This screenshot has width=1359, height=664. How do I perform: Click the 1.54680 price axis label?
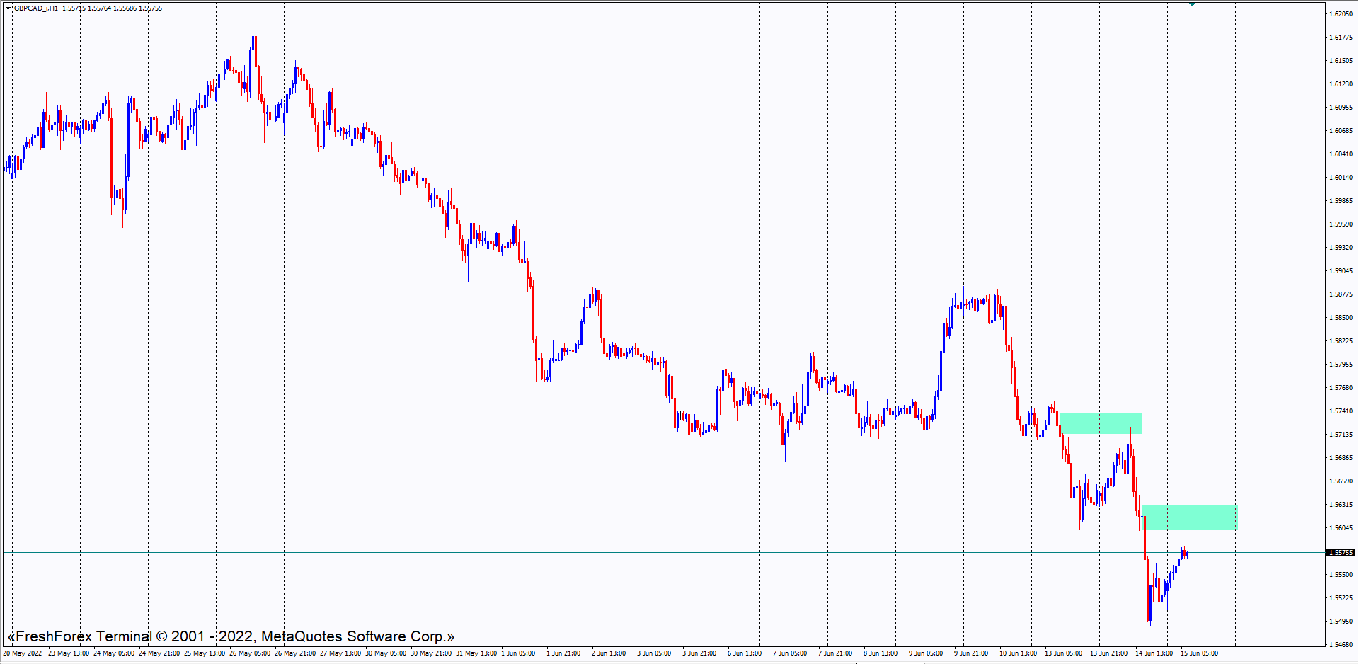(1341, 645)
